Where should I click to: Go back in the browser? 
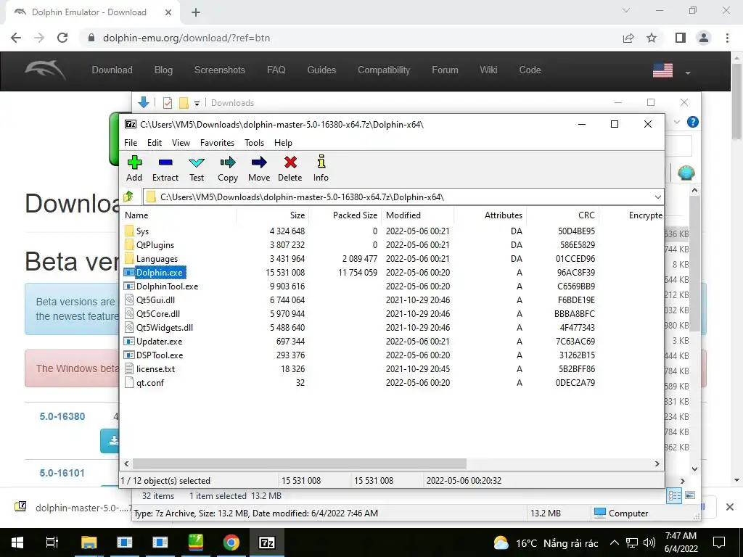pos(16,38)
